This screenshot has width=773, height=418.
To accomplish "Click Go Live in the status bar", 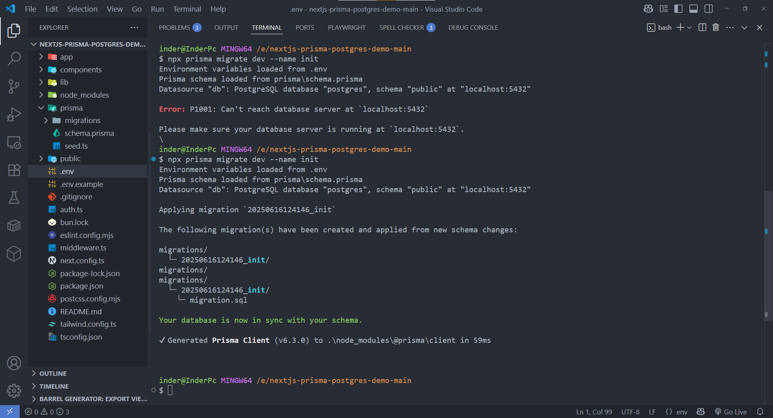I will (731, 412).
